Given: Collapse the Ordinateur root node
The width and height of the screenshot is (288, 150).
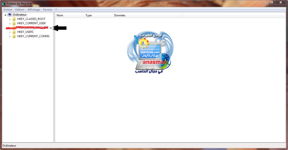Looking at the screenshot, I should (x=5, y=15).
